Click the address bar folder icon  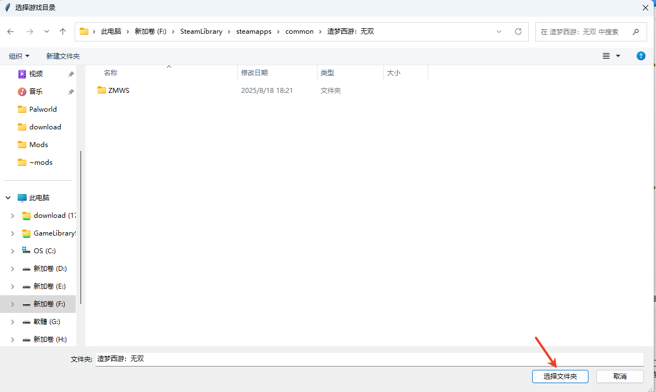[84, 32]
